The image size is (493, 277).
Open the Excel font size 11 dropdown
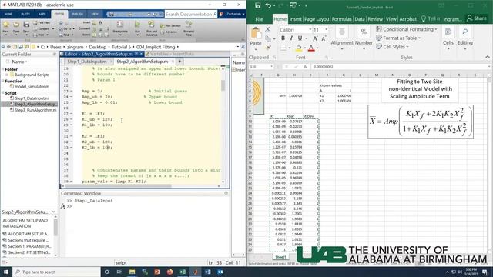click(327, 29)
